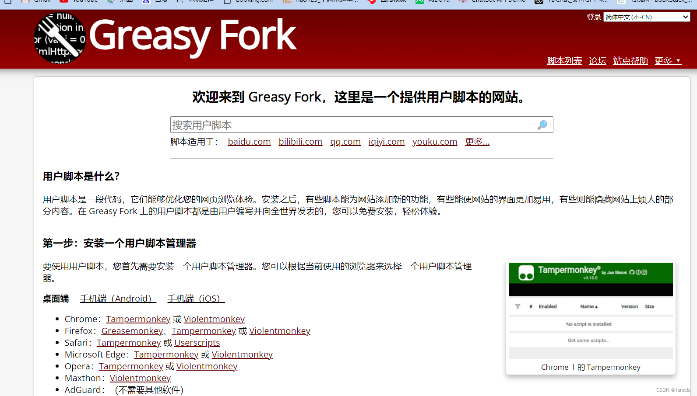
Task: Open Violentmonkey link in Opera row
Action: point(207,366)
